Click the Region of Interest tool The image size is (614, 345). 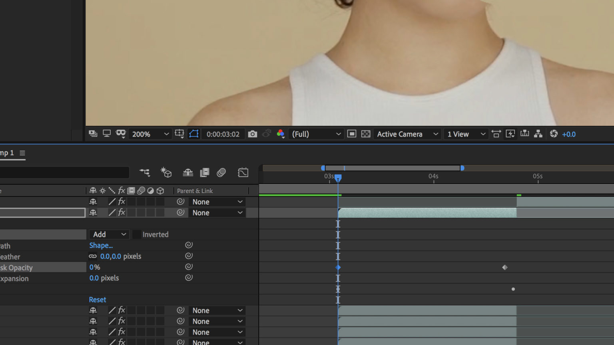(x=352, y=134)
